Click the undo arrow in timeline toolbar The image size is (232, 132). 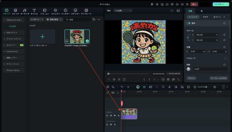[x=122, y=87]
